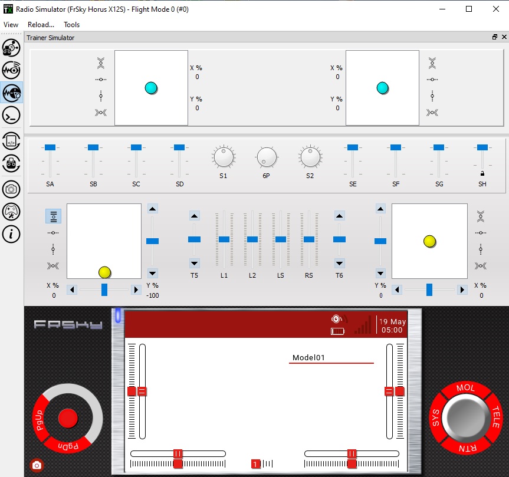Show the About info sidebar icon
The height and width of the screenshot is (477, 509).
[12, 234]
